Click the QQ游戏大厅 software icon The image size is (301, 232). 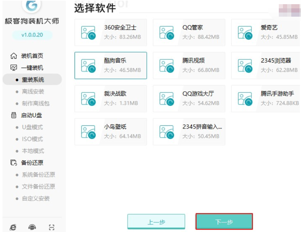166,99
